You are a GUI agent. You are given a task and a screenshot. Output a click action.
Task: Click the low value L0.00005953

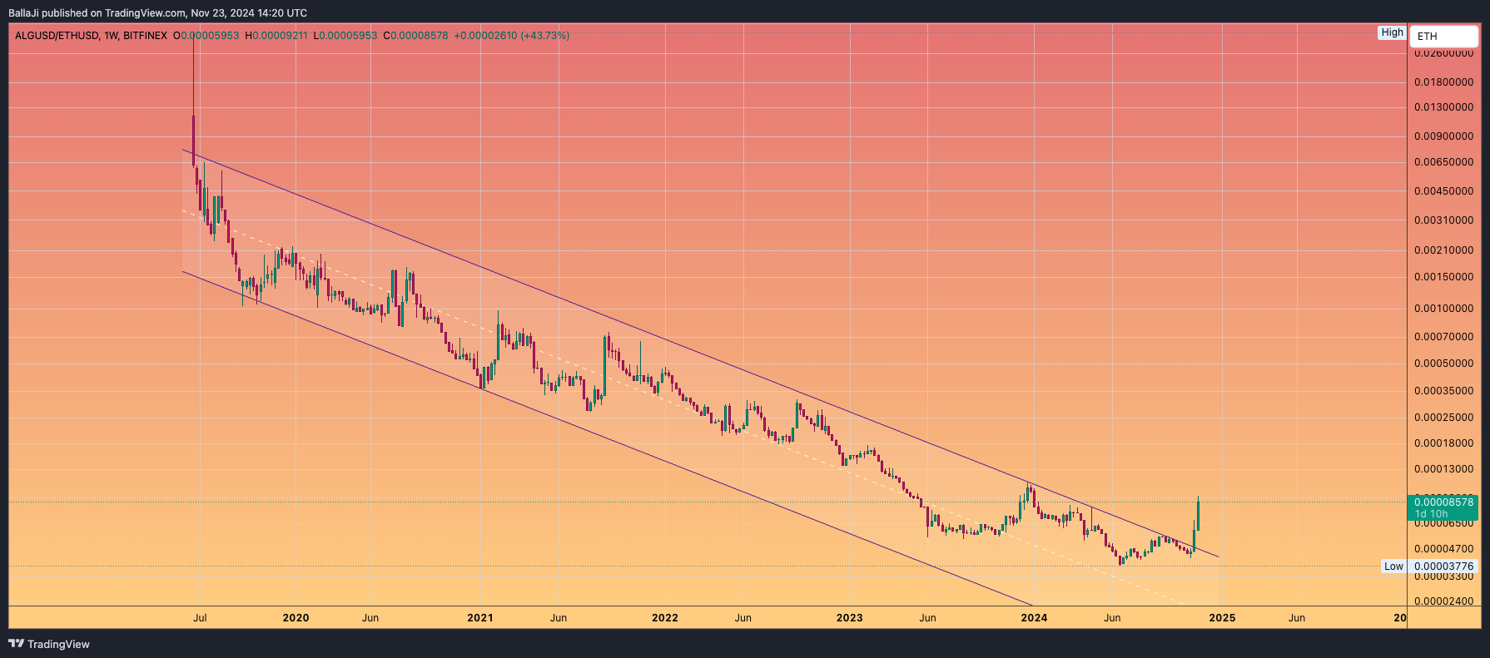point(345,36)
